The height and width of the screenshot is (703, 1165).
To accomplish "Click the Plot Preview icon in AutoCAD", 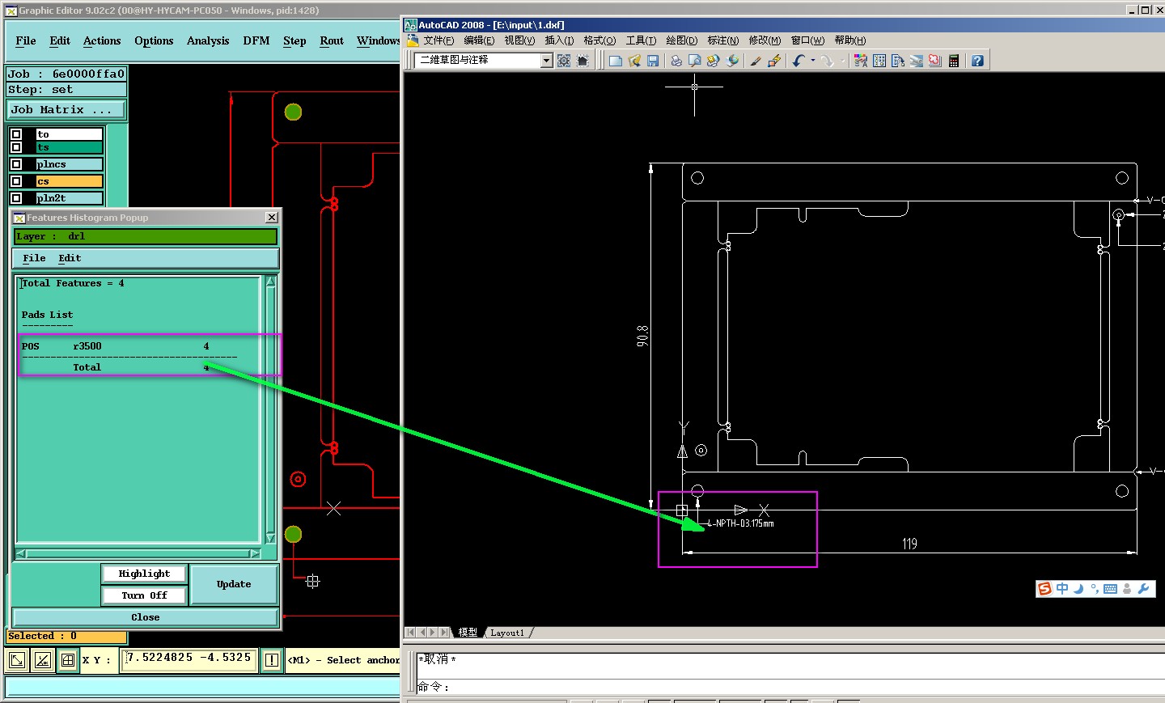I will point(695,61).
